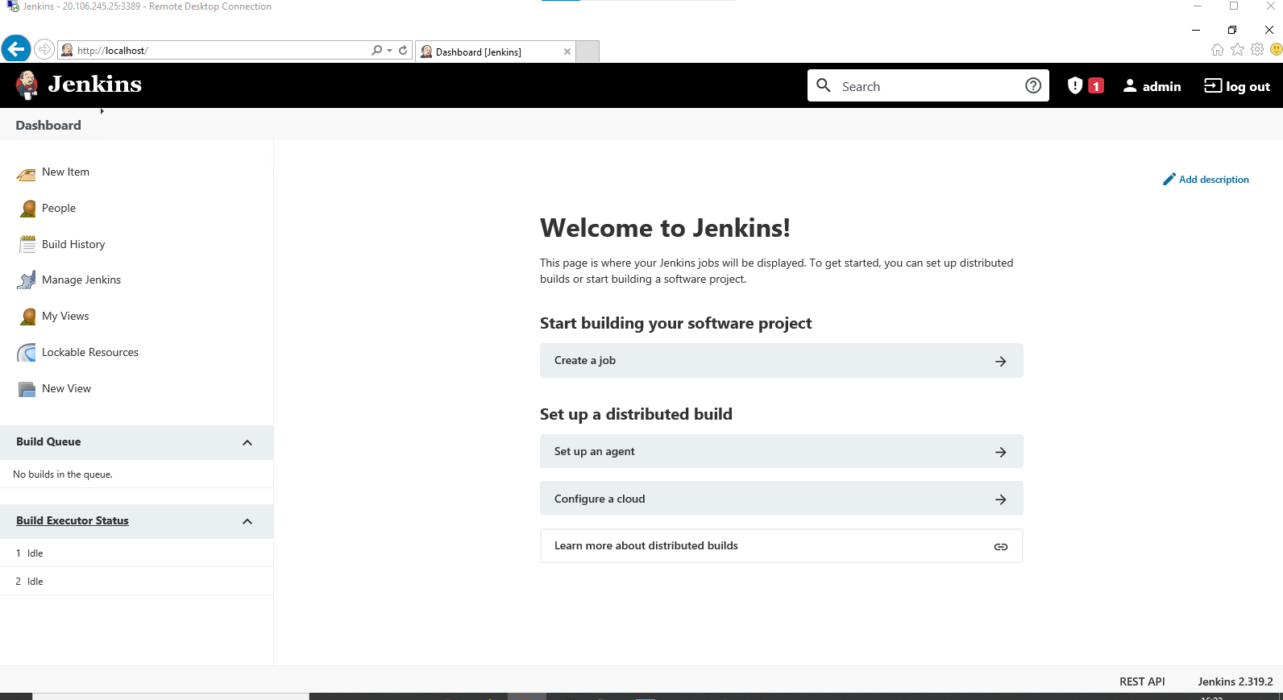
Task: Open Dashboard breadcrumb dropdown arrow
Action: pos(102,111)
